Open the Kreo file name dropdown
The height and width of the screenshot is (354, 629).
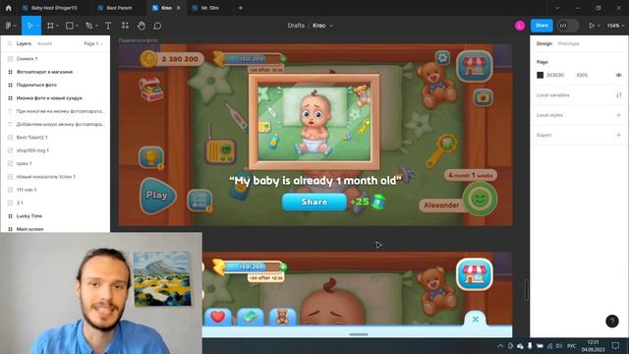tap(331, 26)
